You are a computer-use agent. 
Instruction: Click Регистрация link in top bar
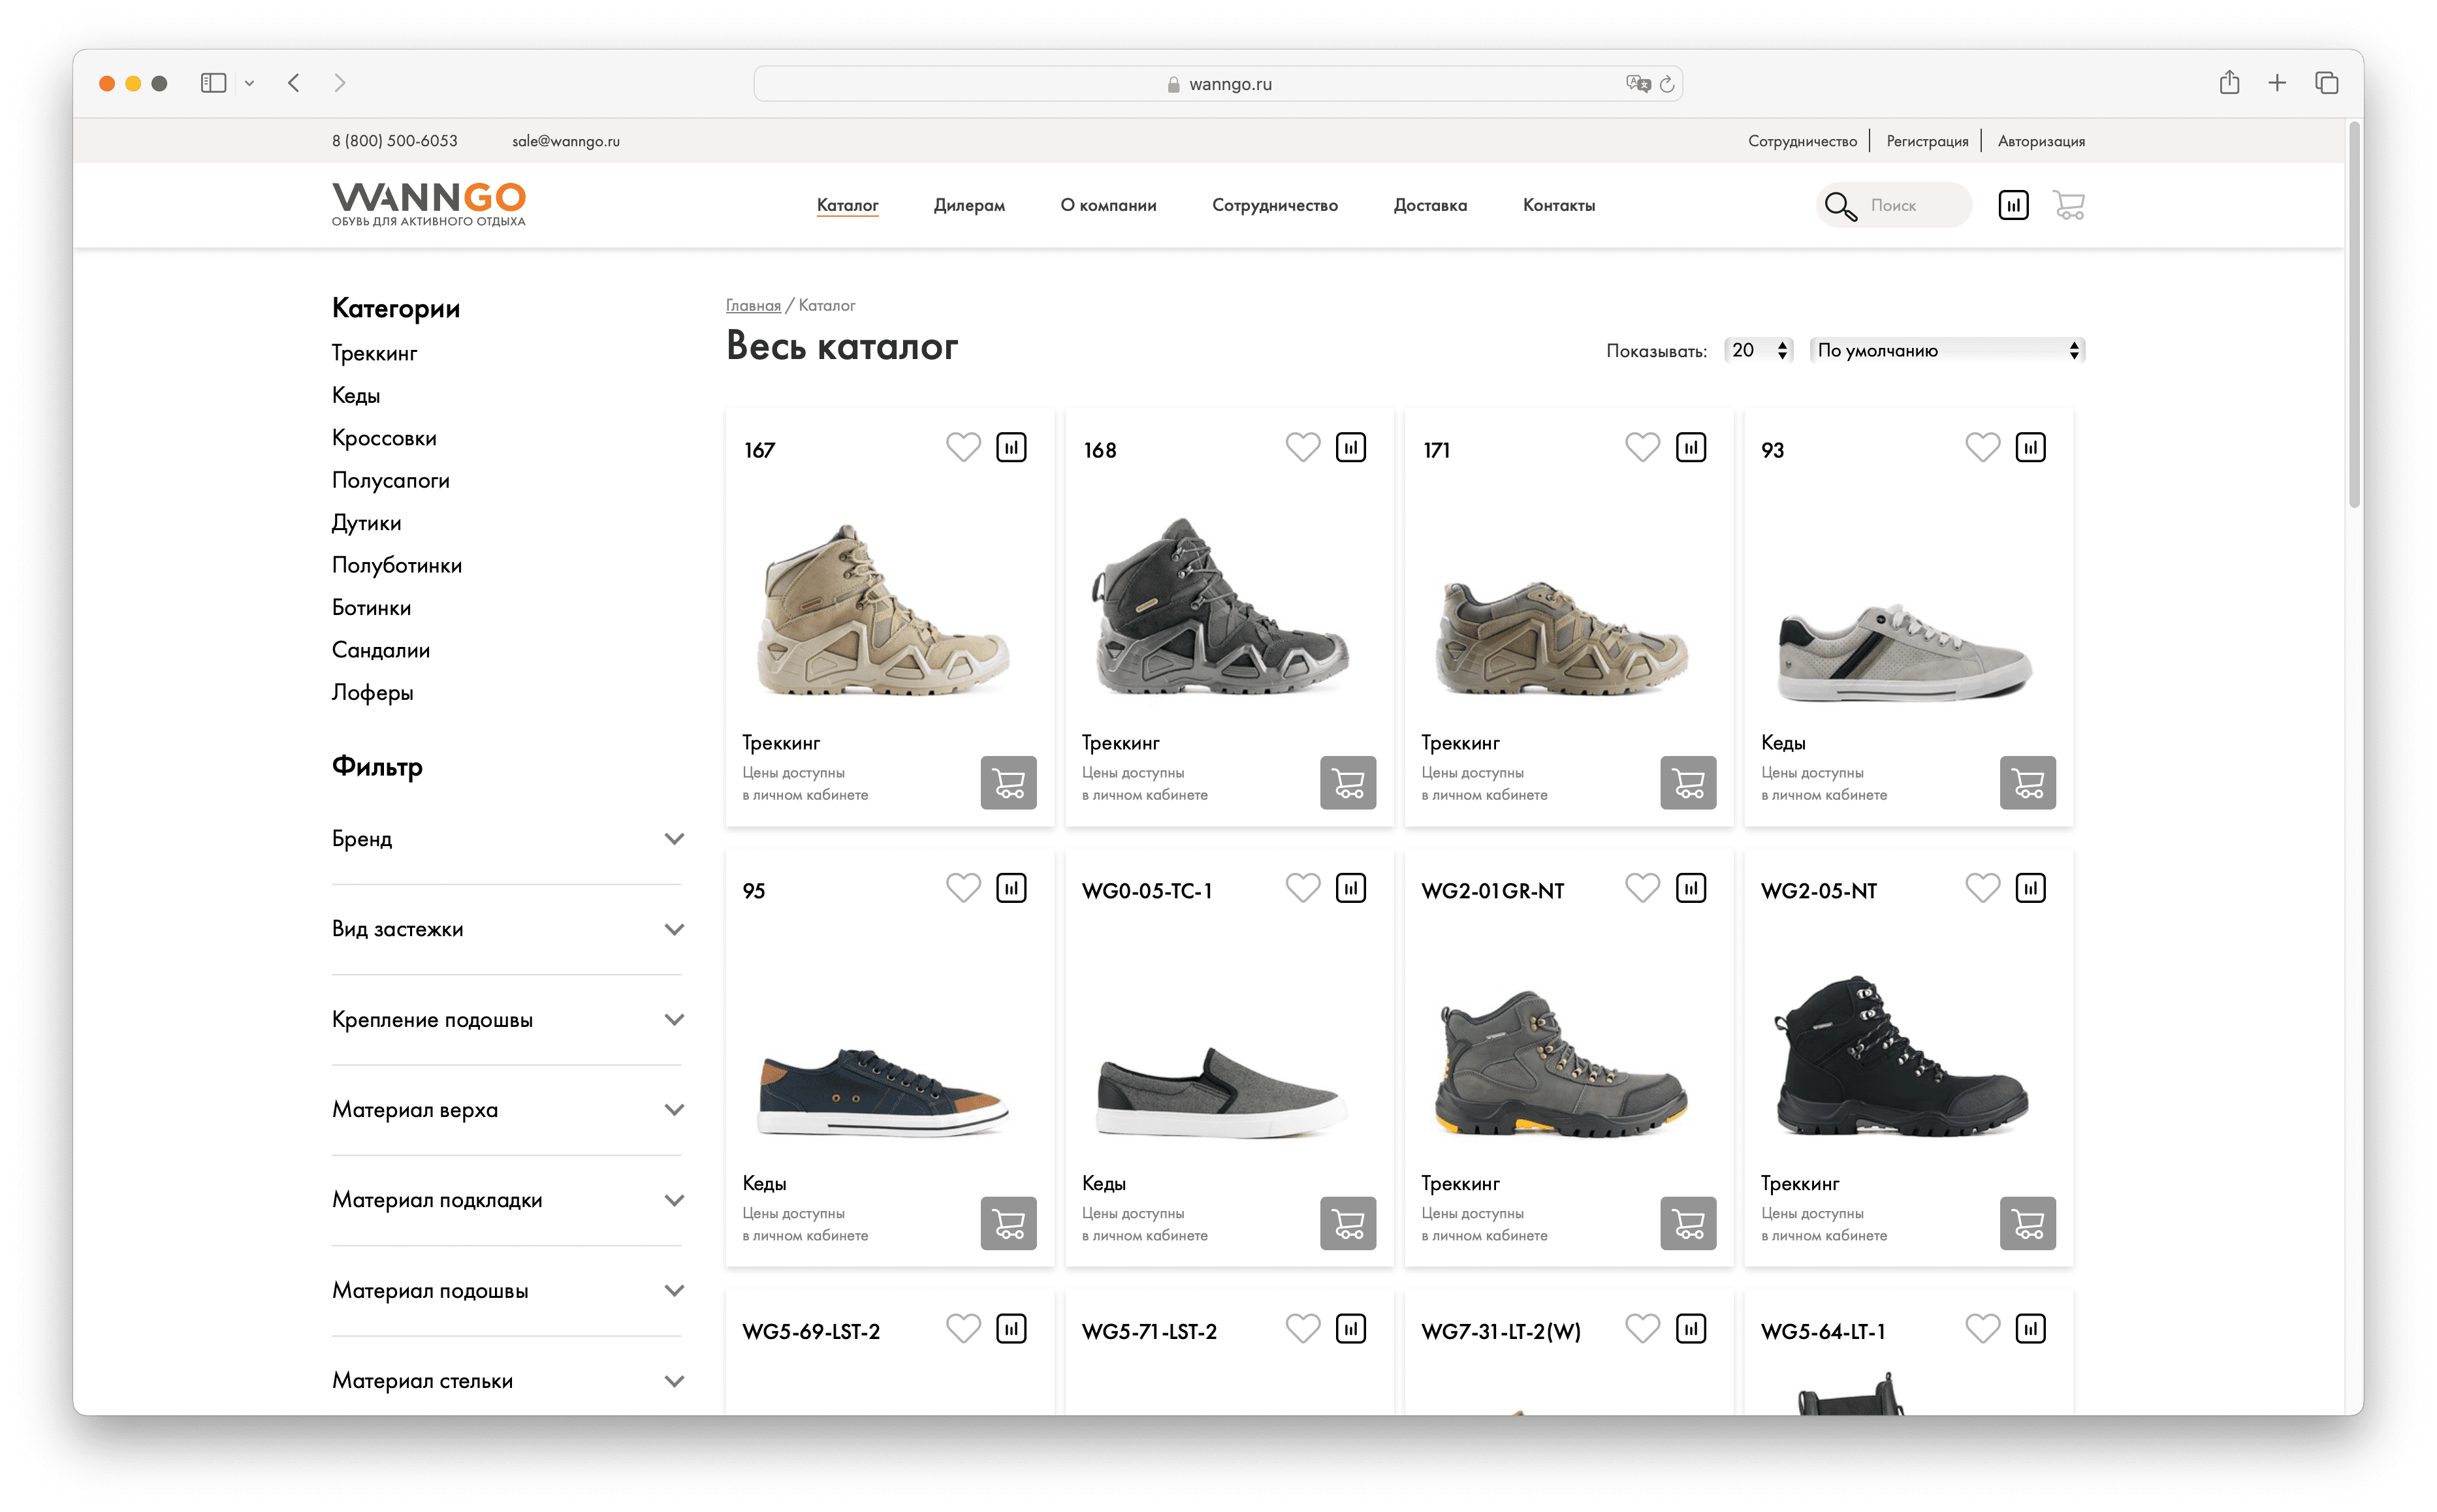tap(1927, 141)
